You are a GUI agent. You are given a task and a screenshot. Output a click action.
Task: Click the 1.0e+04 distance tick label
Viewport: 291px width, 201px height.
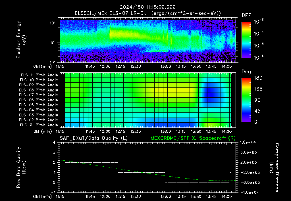[x=248, y=142]
